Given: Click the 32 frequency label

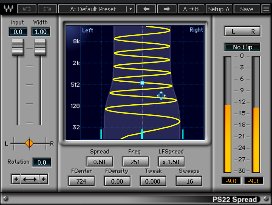Looking at the screenshot, I should [76, 127].
